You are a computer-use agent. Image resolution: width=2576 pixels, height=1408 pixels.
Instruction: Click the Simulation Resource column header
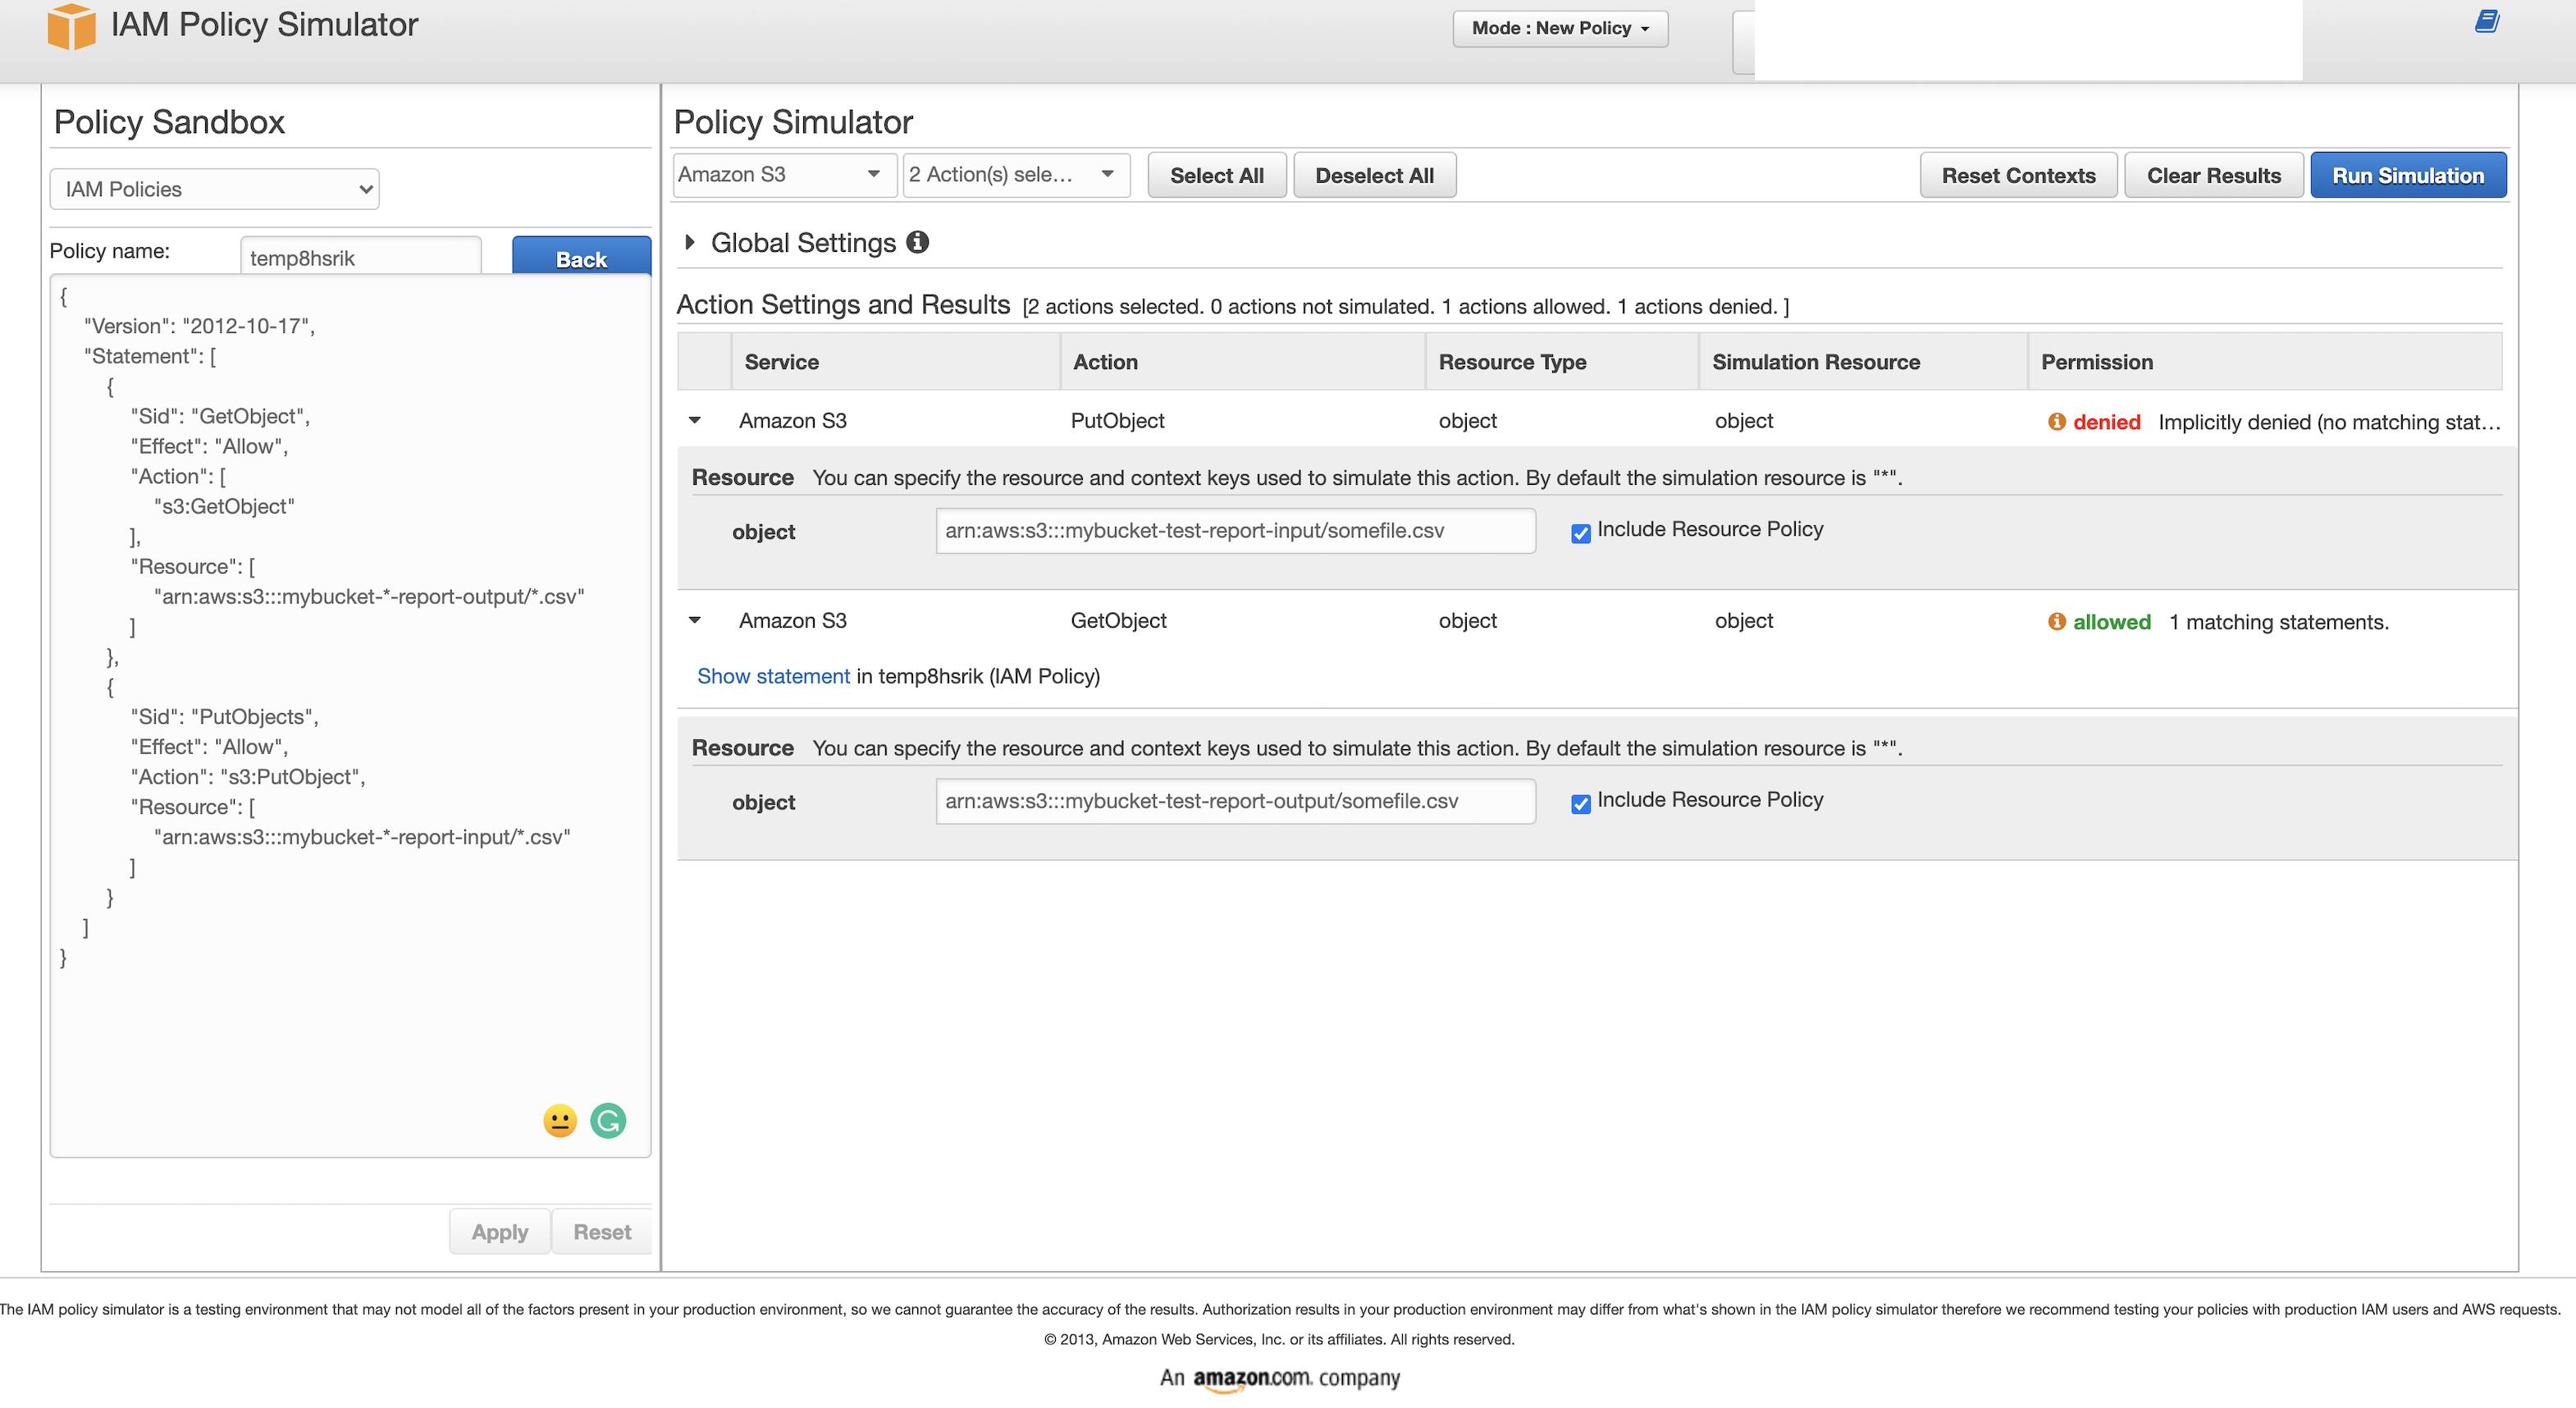click(x=1864, y=362)
